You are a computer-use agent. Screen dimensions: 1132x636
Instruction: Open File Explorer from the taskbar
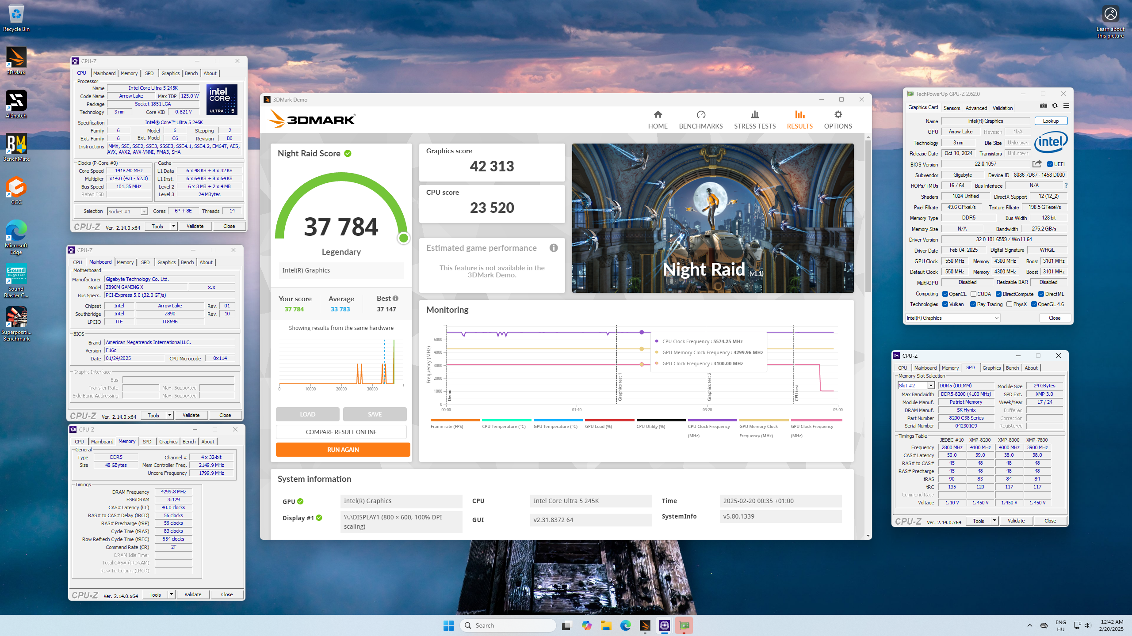(x=606, y=625)
